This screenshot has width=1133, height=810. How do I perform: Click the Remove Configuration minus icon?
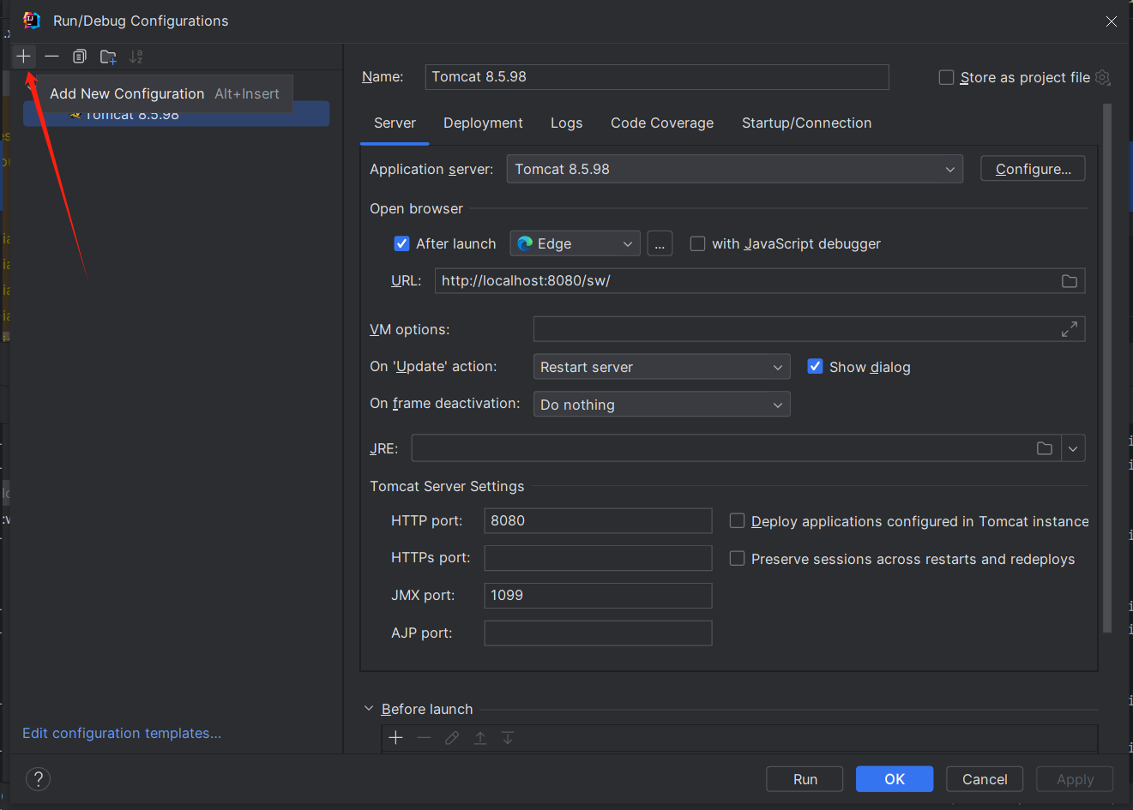click(x=51, y=57)
